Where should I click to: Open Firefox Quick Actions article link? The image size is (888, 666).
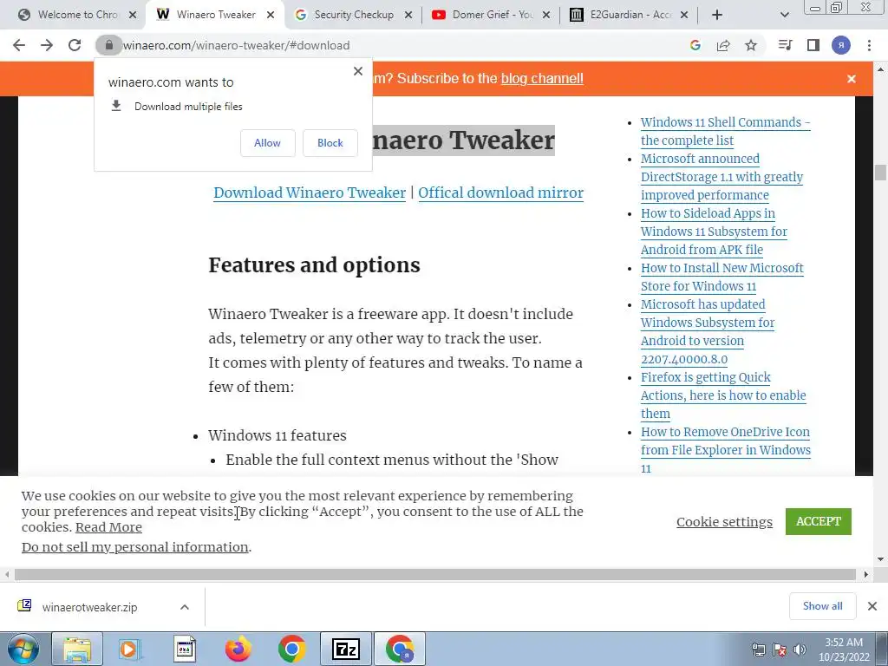point(723,395)
